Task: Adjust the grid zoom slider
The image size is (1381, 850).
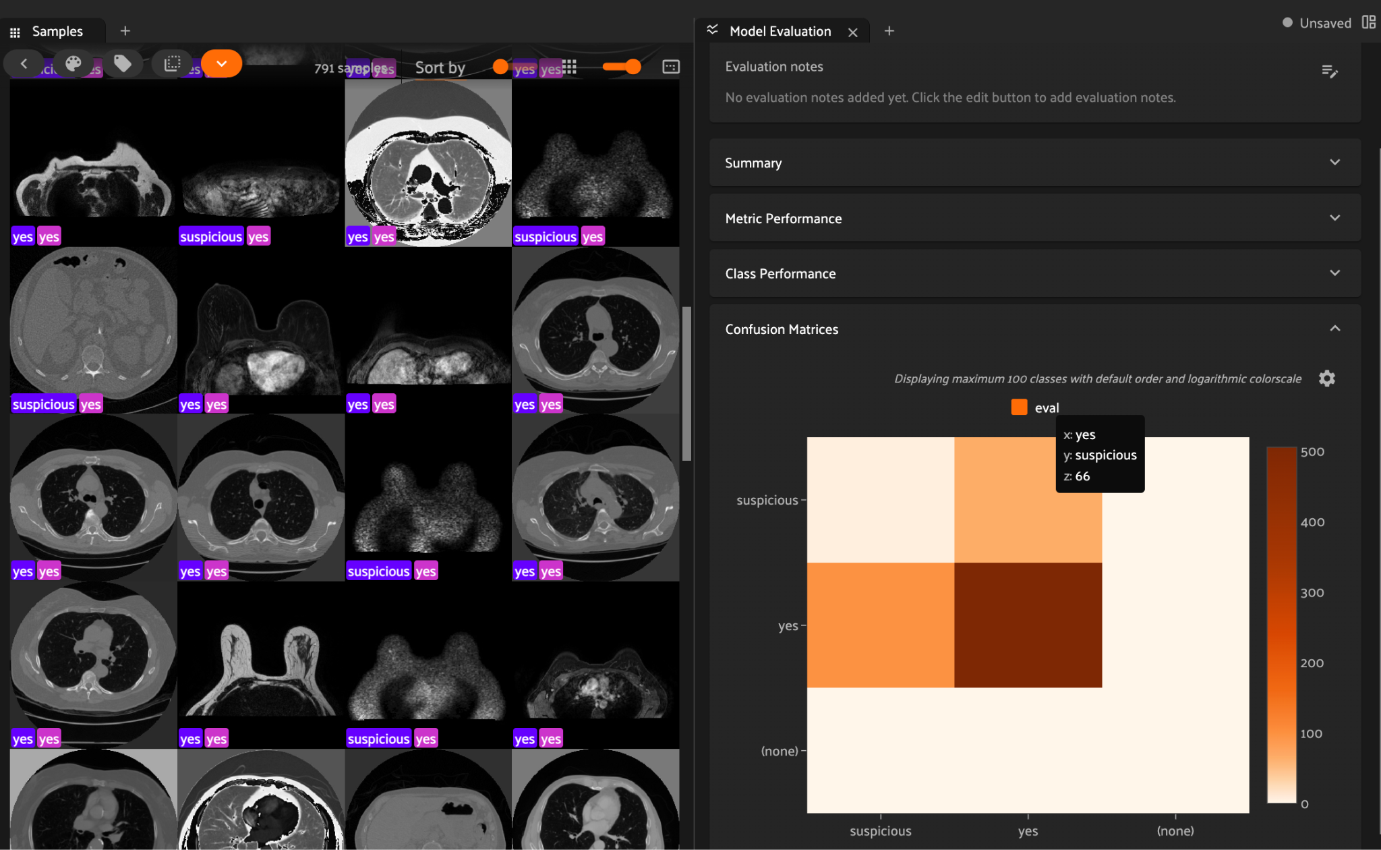Action: point(622,66)
